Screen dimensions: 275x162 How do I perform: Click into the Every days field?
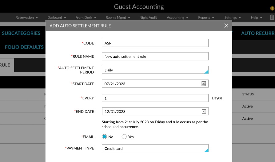(155, 98)
